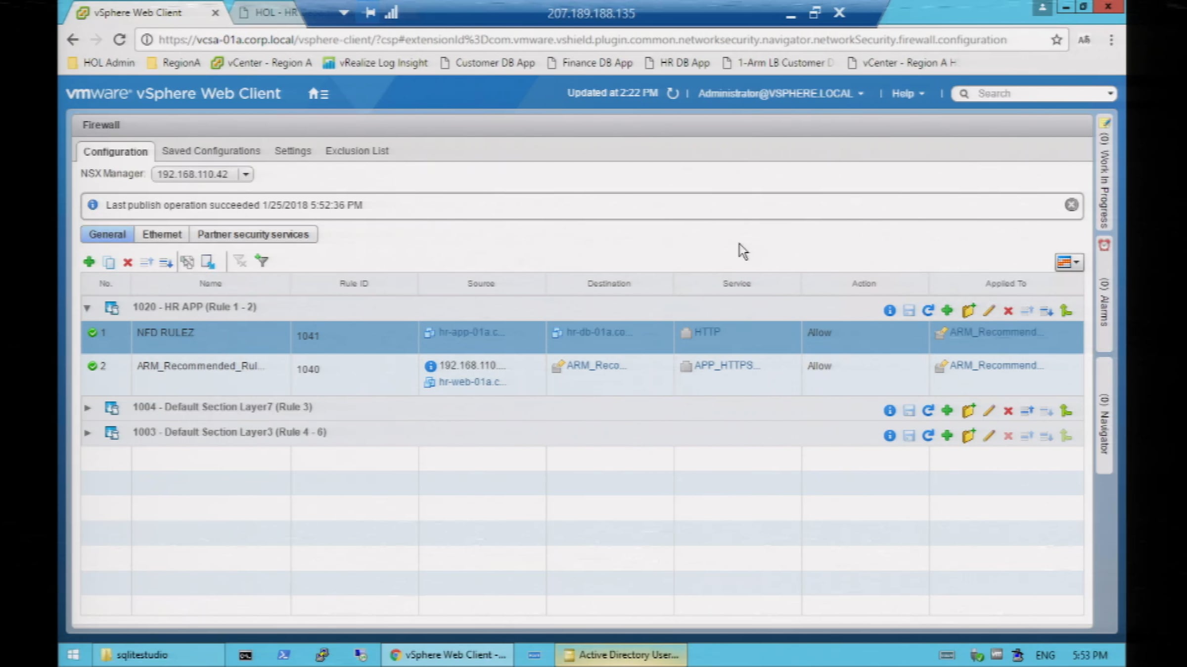Add a rule to the 1004 - Default Section Layer7
This screenshot has width=1187, height=667.
click(947, 411)
